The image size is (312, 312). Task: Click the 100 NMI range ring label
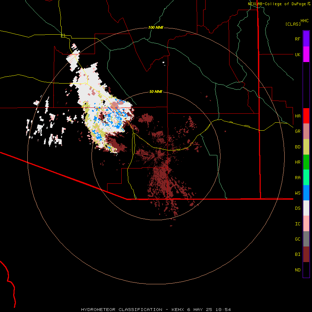tap(156, 27)
